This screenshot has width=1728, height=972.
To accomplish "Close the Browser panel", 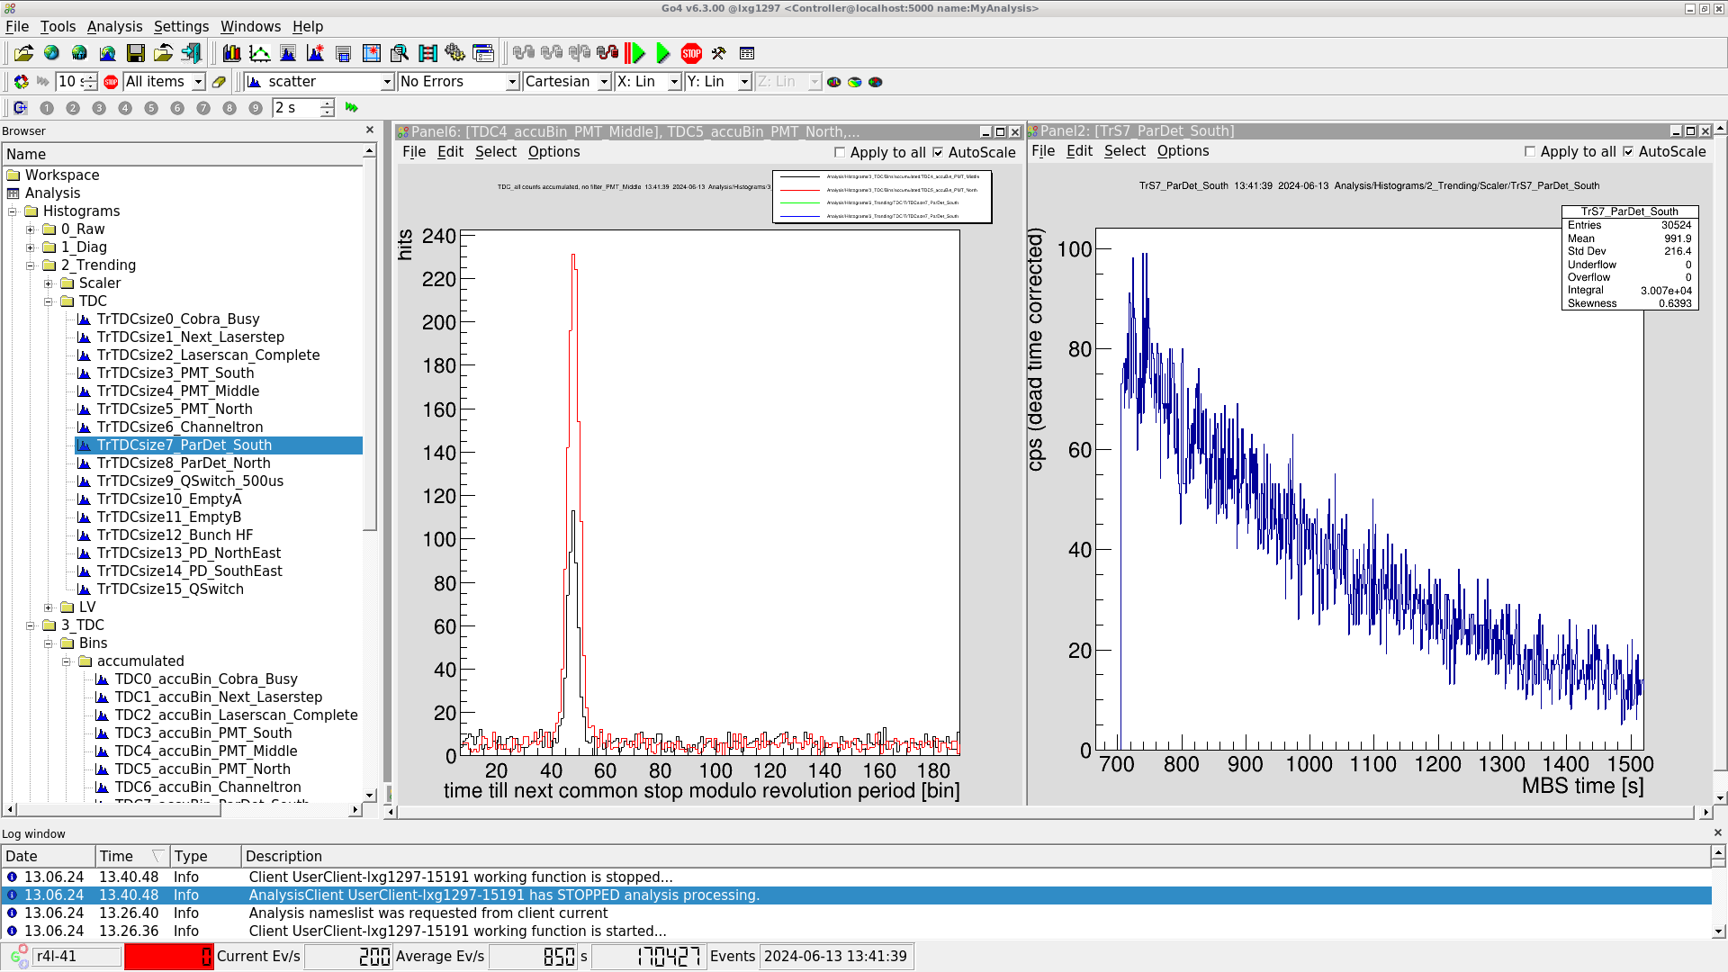I will pos(370,130).
